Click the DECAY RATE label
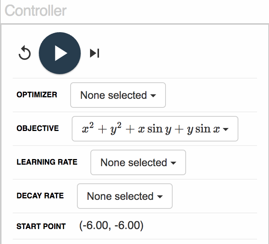 point(40,196)
